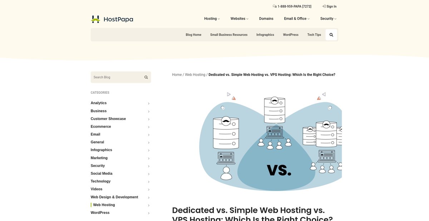This screenshot has height=221, width=429.
Task: Expand the Customer Showcase category chevron
Action: click(149, 119)
